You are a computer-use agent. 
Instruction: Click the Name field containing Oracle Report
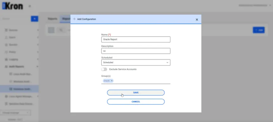(x=136, y=39)
